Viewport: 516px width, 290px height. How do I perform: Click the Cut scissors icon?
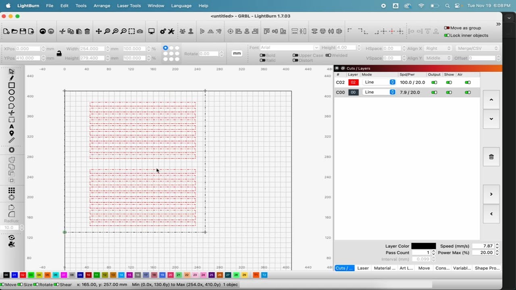pyautogui.click(x=62, y=31)
